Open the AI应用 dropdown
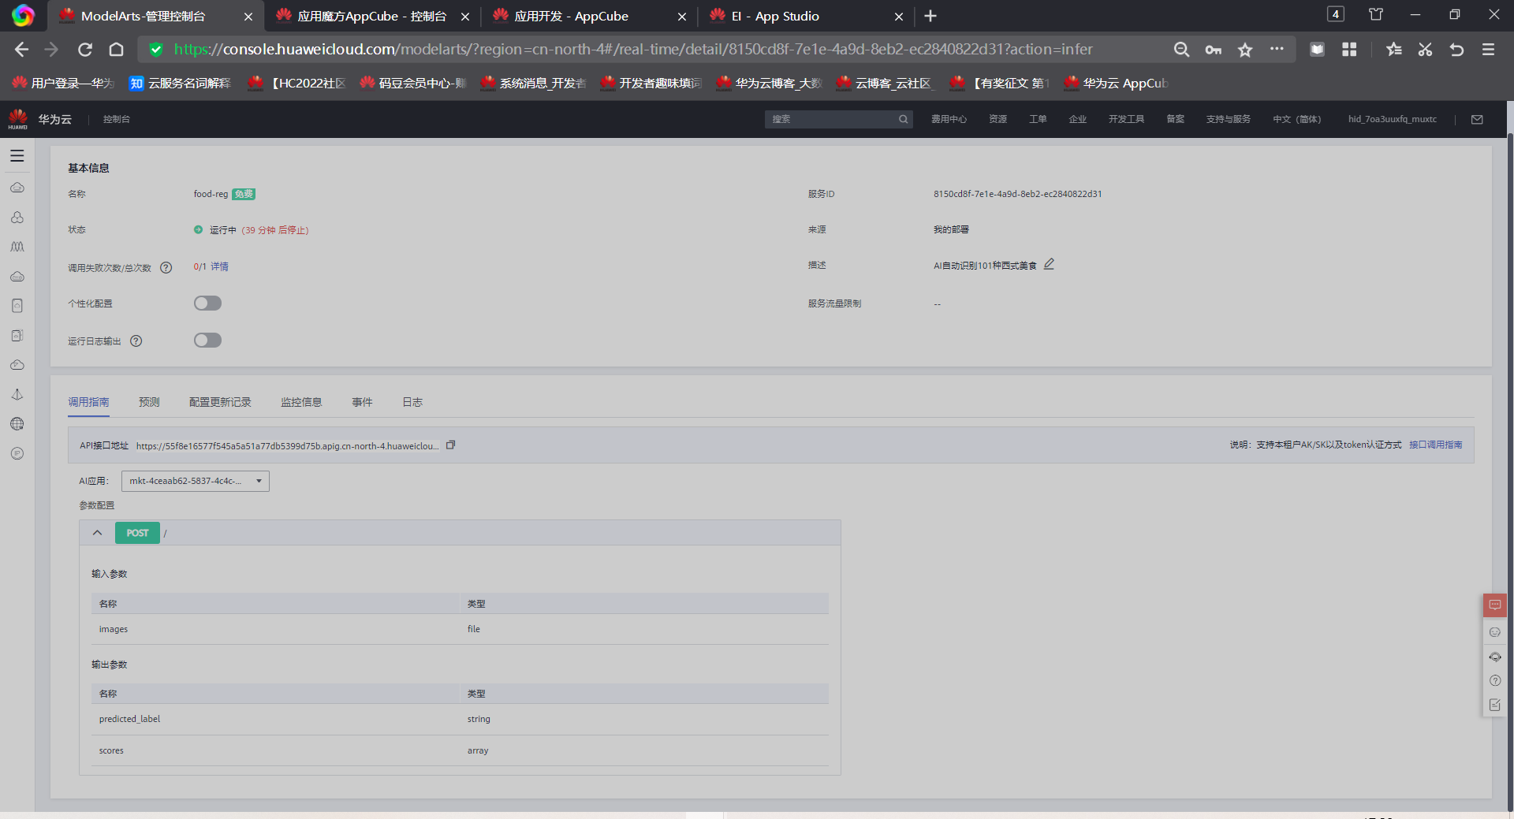The image size is (1514, 819). click(196, 481)
